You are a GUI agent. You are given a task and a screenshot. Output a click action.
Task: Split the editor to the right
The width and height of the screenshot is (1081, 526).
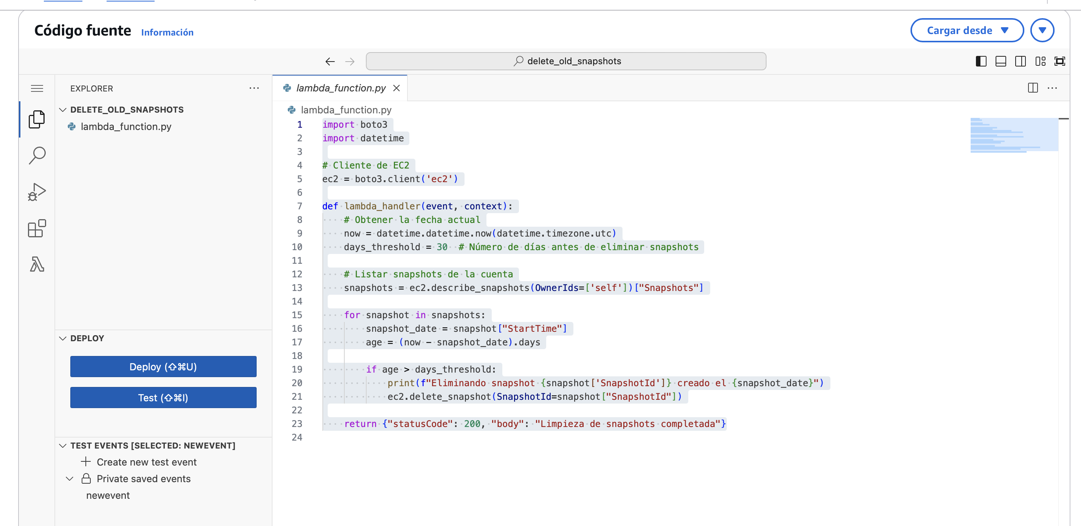tap(1033, 88)
